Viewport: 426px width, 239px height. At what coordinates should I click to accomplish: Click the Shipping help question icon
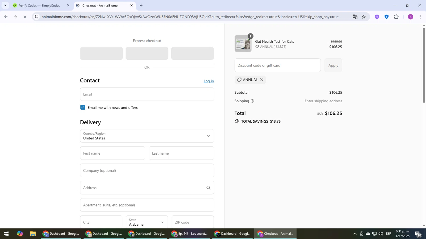point(252,101)
